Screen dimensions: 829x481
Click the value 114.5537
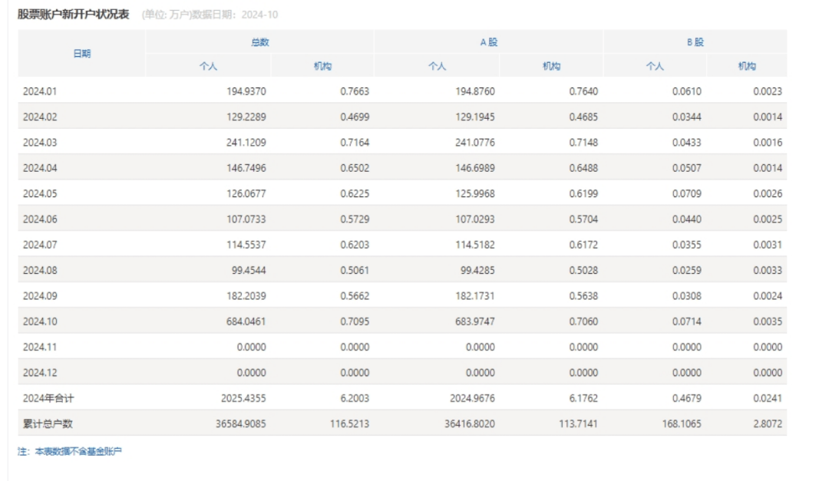point(246,245)
